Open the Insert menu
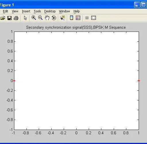Viewport: 147px width, 144px height. pos(26,11)
